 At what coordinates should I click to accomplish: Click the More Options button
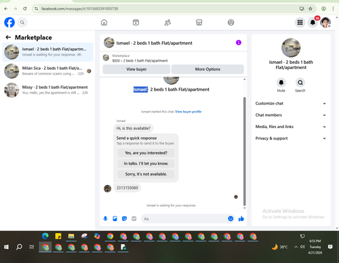pyautogui.click(x=207, y=69)
